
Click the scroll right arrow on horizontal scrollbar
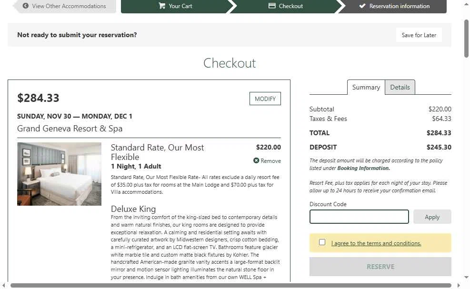[458, 285]
